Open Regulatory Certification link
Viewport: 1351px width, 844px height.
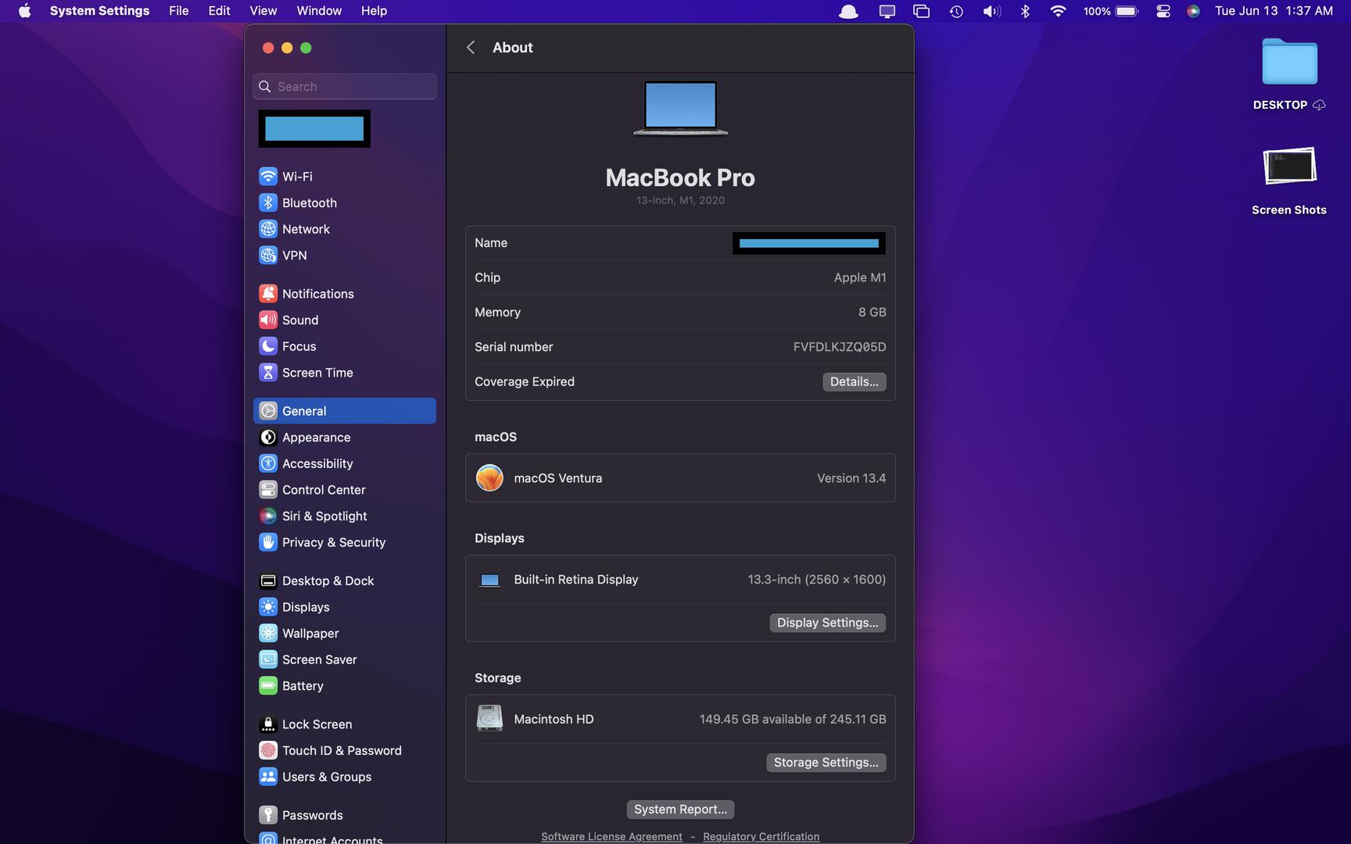(761, 837)
